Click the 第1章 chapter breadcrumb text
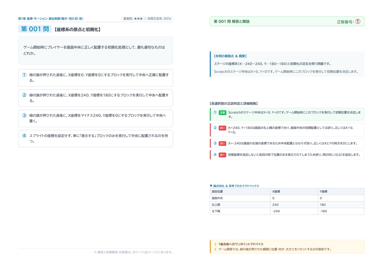The image size is (383, 270). pyautogui.click(x=51, y=19)
